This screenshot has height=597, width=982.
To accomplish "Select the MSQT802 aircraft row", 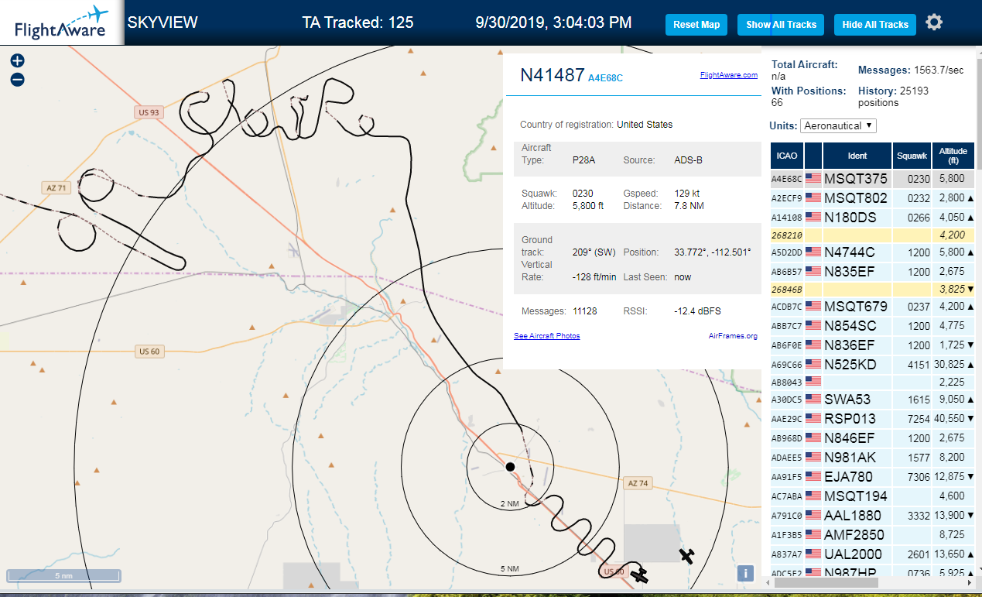I will [x=872, y=198].
